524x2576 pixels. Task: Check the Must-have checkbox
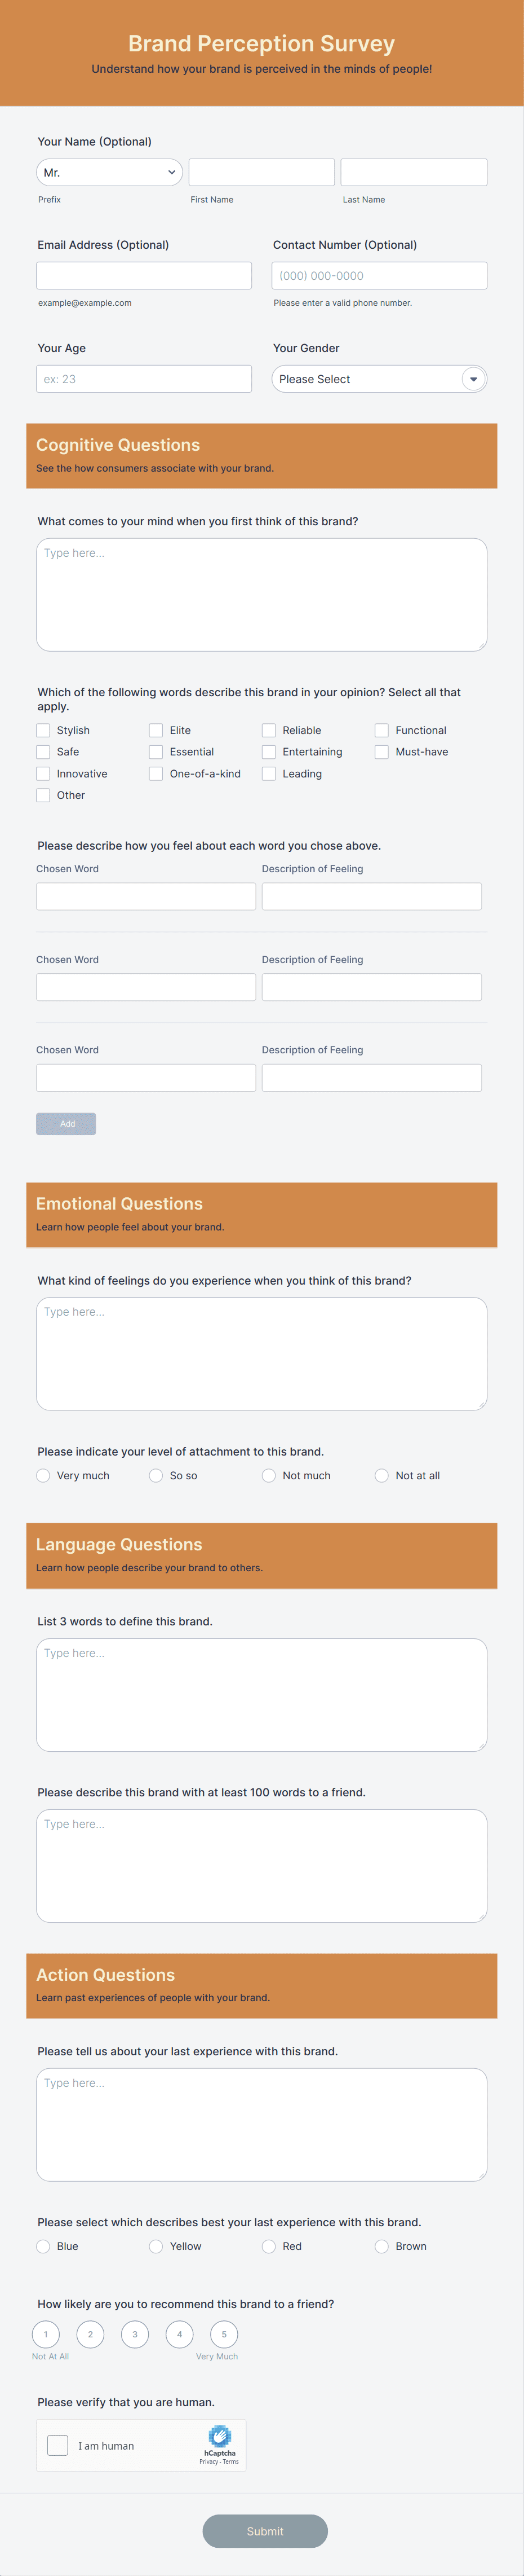coord(381,751)
